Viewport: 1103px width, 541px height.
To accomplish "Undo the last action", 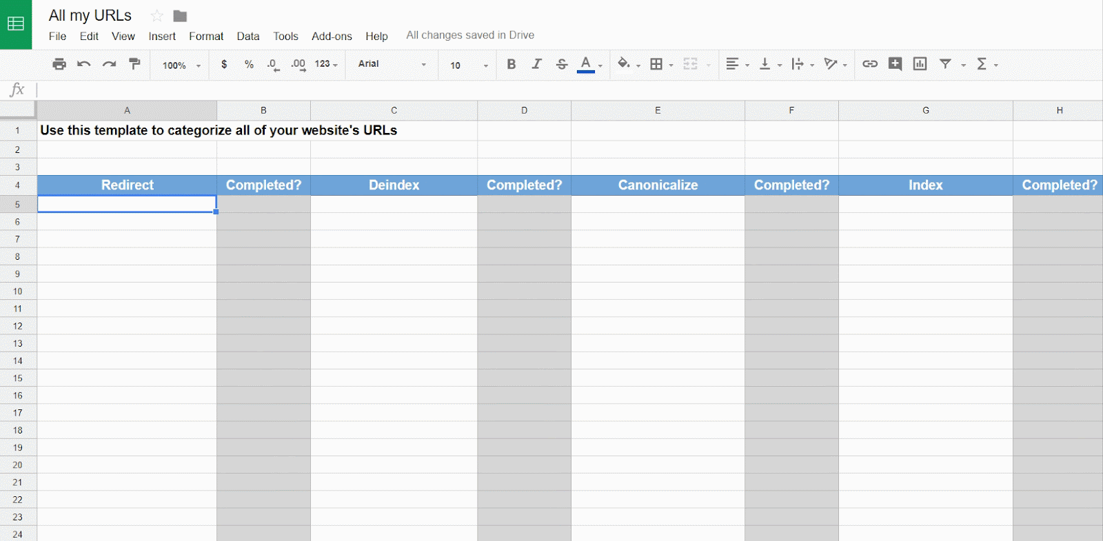I will point(84,64).
